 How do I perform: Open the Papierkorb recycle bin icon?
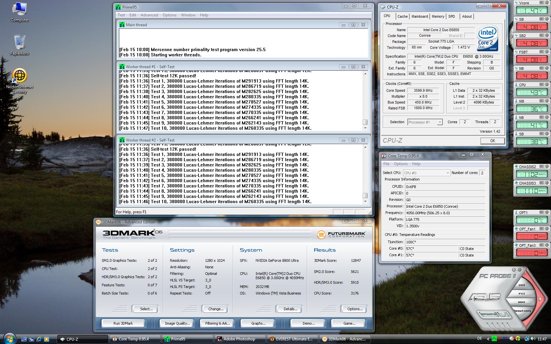(x=19, y=45)
